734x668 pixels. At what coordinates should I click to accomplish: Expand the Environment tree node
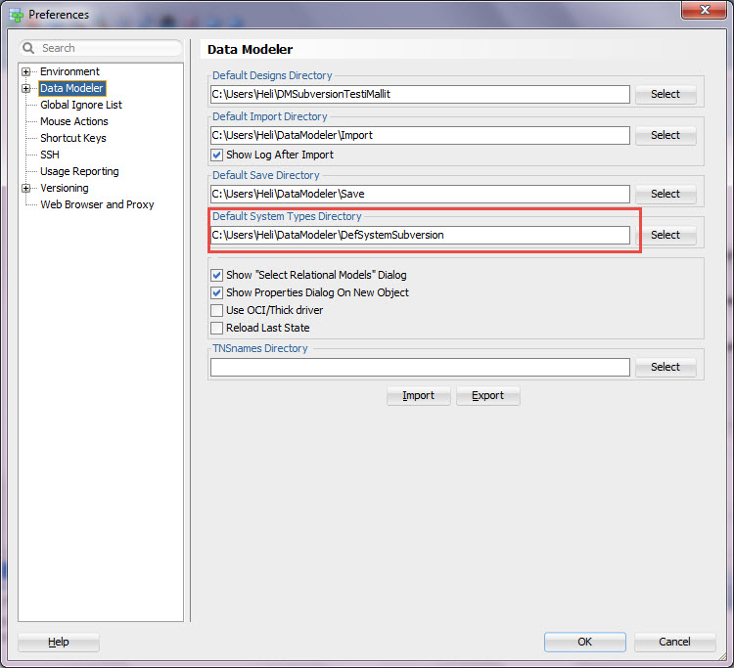tap(26, 71)
